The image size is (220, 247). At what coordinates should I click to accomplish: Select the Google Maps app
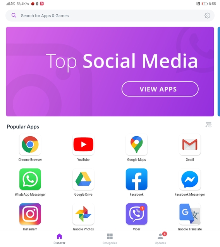click(x=137, y=144)
